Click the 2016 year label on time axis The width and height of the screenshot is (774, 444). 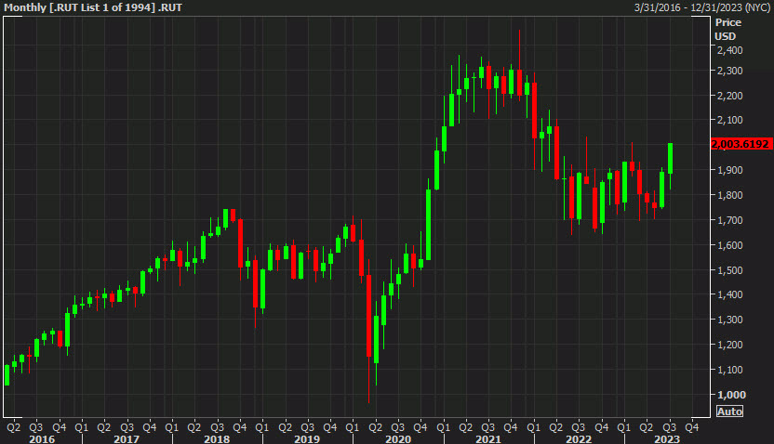click(x=42, y=438)
